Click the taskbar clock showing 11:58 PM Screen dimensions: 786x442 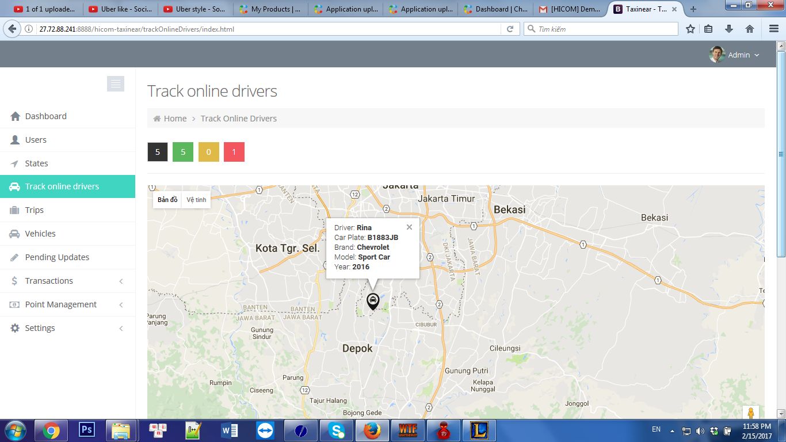757,430
